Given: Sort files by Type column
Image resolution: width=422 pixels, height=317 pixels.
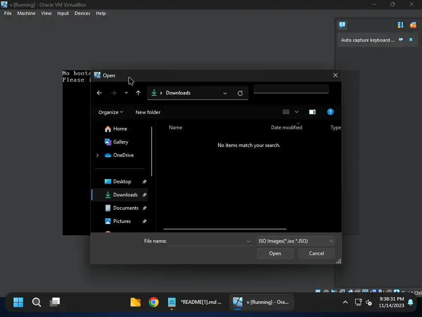Looking at the screenshot, I should point(335,128).
